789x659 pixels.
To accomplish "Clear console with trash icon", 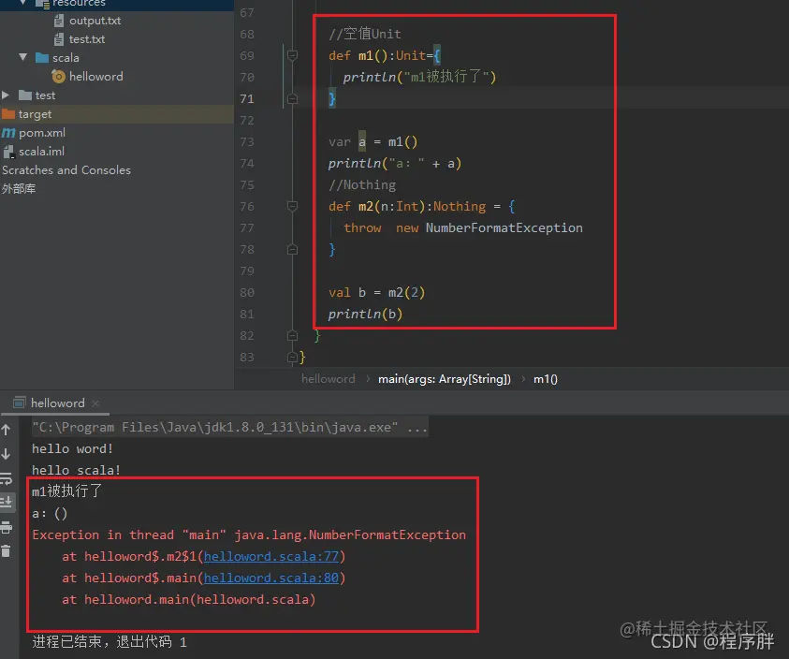I will [6, 551].
